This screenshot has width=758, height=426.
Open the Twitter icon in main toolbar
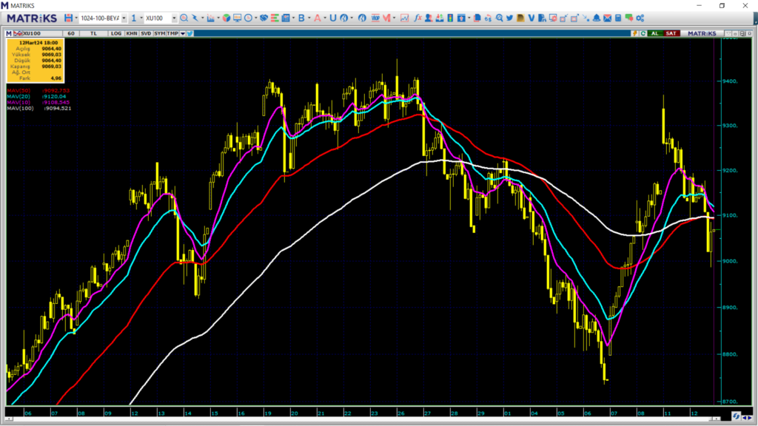click(509, 18)
